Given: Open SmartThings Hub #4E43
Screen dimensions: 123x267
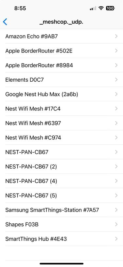Looking at the screenshot, I should coord(61,239).
